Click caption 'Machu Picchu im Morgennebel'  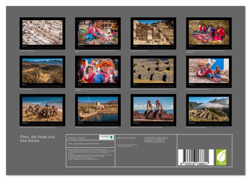[x=196, y=127]
